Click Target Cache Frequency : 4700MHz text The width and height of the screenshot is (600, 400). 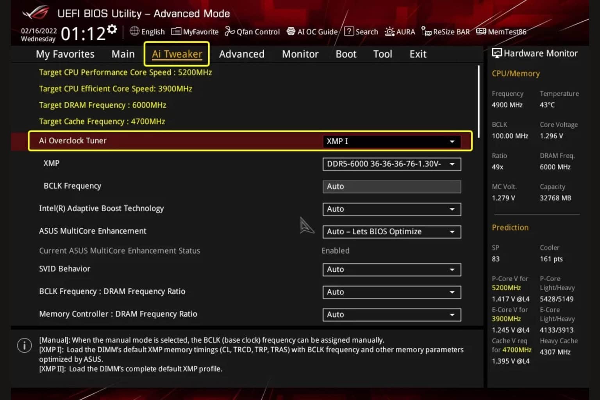(102, 121)
